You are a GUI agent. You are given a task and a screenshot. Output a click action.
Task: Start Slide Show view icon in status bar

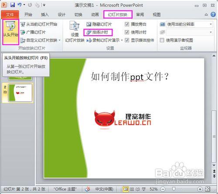click(x=144, y=189)
